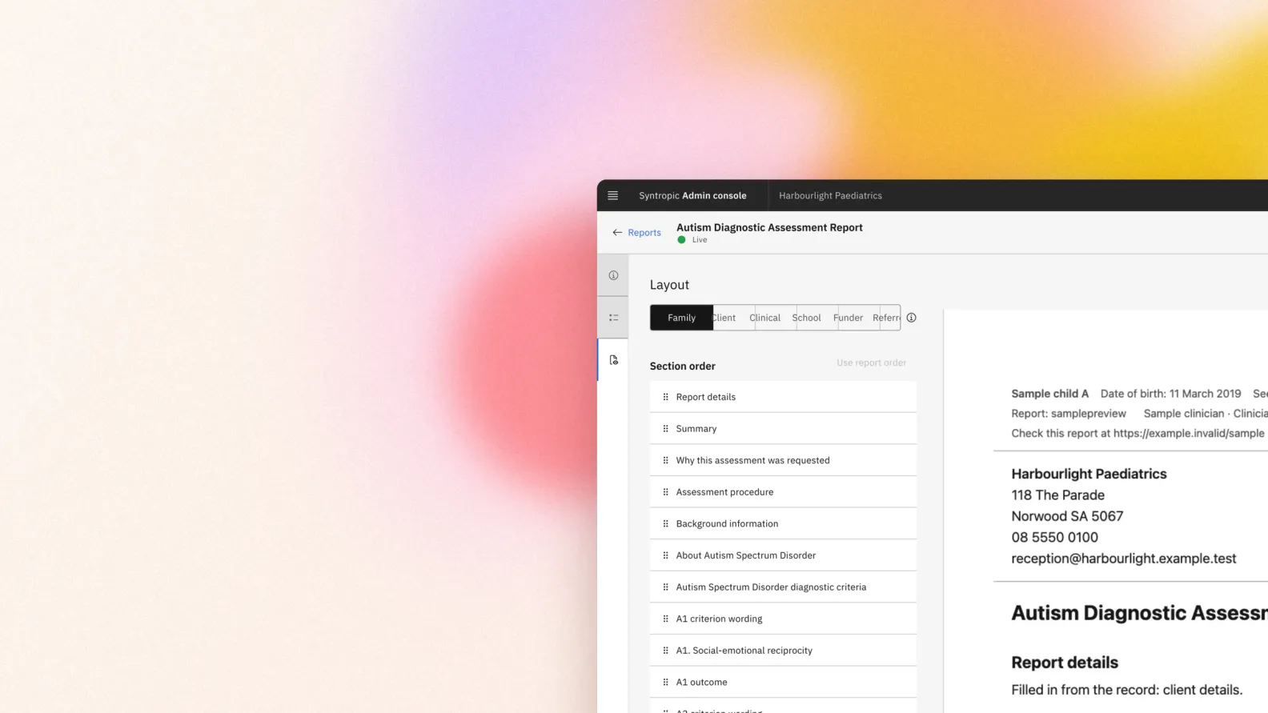The width and height of the screenshot is (1268, 713).
Task: Select the Report details section row
Action: point(783,397)
